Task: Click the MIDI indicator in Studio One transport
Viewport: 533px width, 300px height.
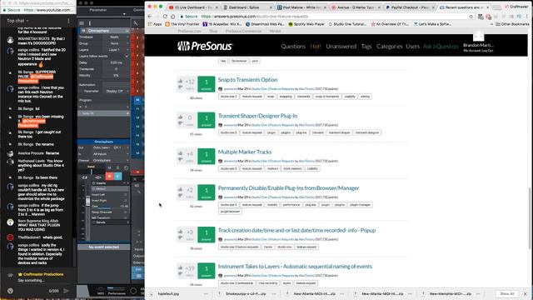Action: 101,290
